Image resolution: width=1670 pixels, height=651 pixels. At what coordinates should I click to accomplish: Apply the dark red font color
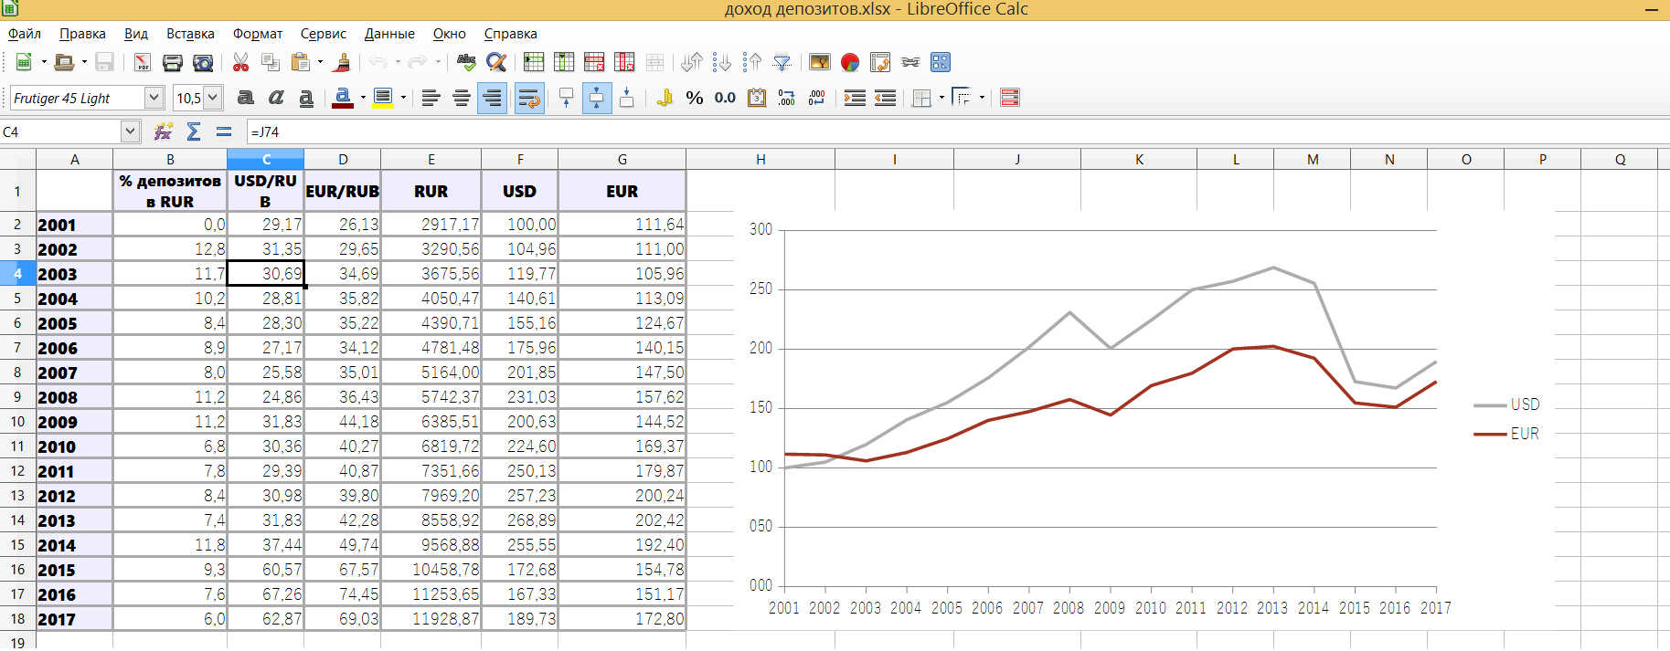point(343,98)
